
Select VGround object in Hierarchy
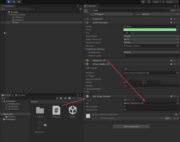point(19,20)
